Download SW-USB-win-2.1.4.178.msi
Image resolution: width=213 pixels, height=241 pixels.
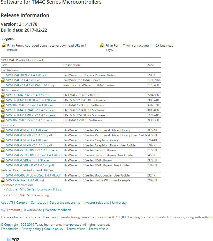(25, 180)
